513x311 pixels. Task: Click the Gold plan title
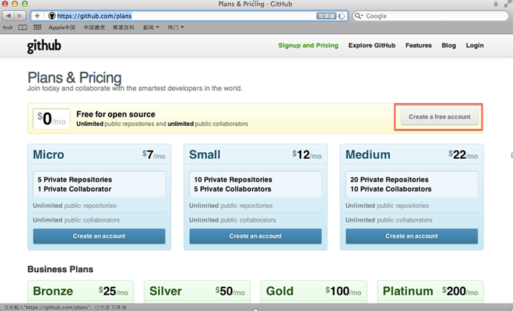pyautogui.click(x=280, y=291)
